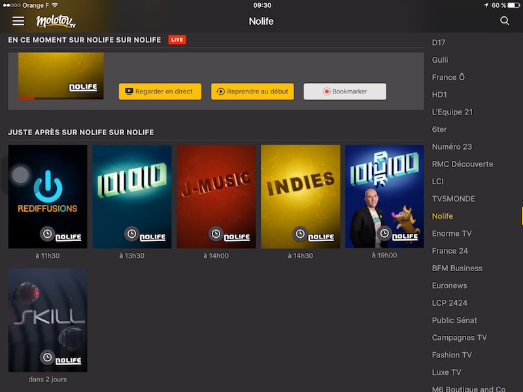Open the Skill program poster

coord(48,320)
